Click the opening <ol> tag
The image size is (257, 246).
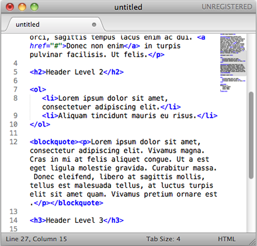[x=38, y=90]
